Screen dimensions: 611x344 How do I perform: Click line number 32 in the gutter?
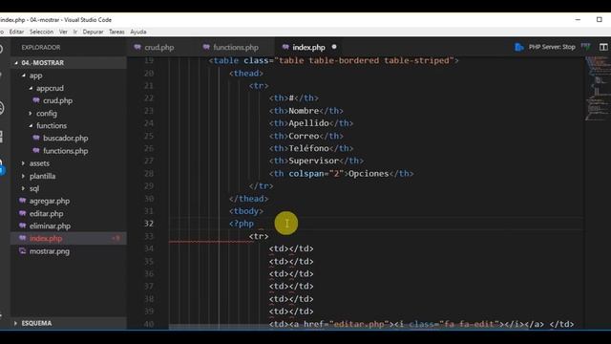point(149,224)
